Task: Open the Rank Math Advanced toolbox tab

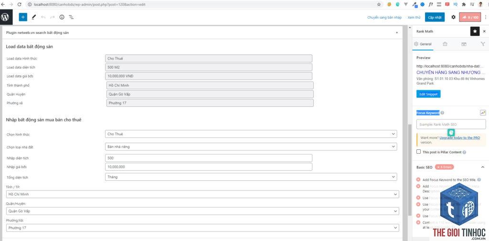Action: tap(445, 44)
